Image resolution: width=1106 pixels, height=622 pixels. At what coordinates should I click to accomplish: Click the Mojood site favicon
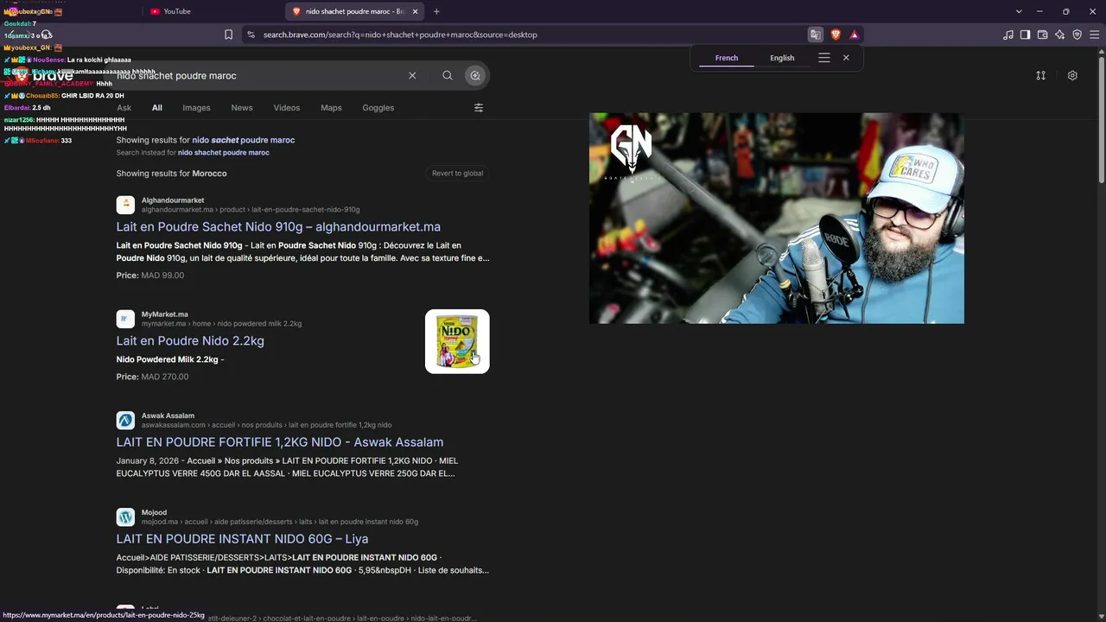126,517
